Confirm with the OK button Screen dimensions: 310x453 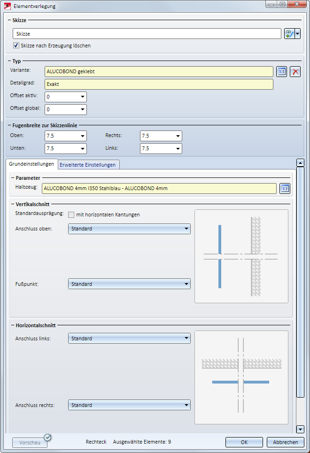(244, 442)
